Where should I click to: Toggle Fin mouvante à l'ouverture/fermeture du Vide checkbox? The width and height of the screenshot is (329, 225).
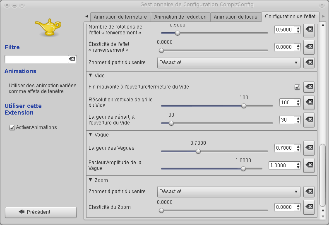point(297,87)
